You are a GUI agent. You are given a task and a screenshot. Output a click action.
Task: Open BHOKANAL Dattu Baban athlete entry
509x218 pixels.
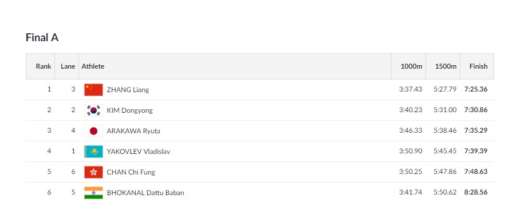[x=145, y=193]
